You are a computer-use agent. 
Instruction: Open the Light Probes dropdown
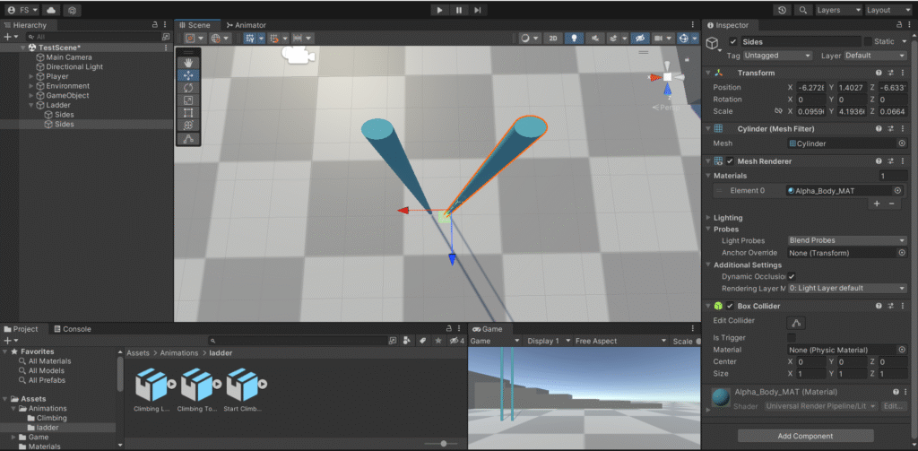click(x=846, y=240)
